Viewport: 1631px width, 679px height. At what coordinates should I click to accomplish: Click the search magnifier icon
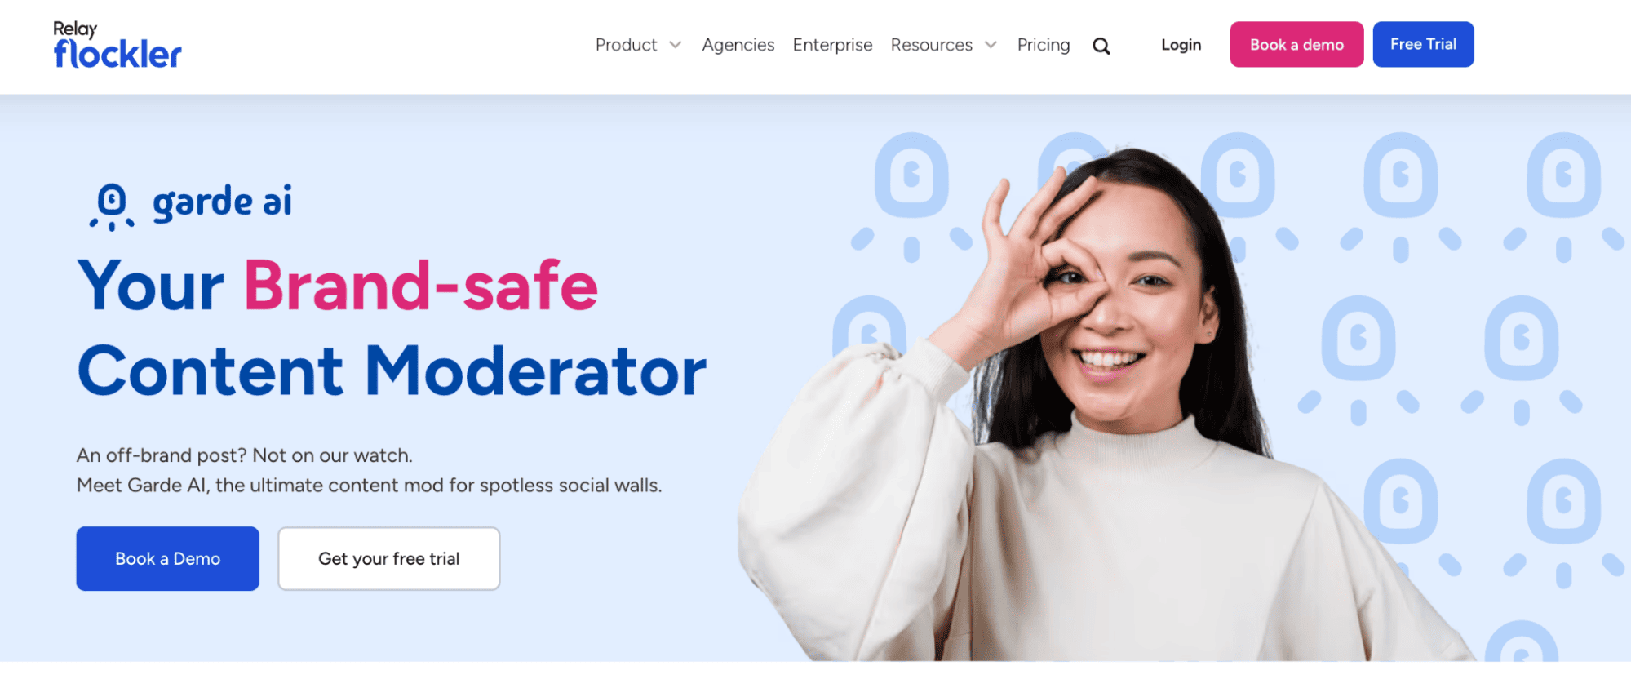coord(1101,46)
